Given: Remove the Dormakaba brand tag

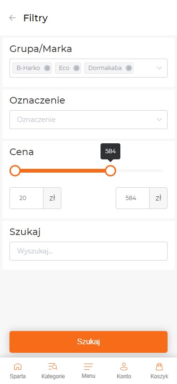Looking at the screenshot, I should coord(129,68).
